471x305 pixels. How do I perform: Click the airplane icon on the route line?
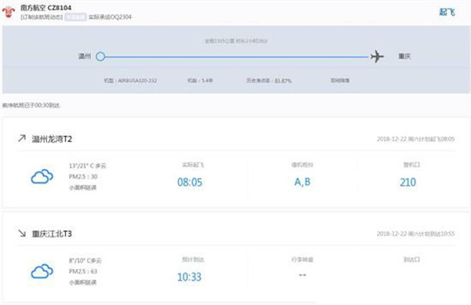(x=377, y=56)
